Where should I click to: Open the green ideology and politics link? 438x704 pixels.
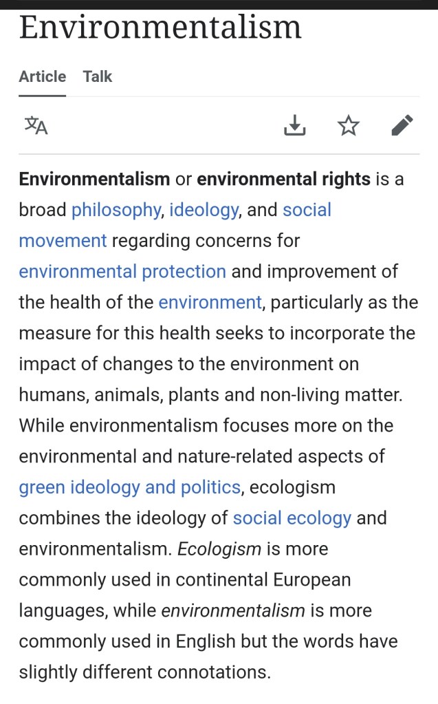[x=129, y=487]
